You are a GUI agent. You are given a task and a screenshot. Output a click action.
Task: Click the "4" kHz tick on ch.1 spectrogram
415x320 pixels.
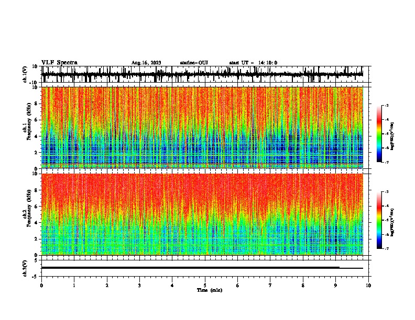click(x=37, y=136)
